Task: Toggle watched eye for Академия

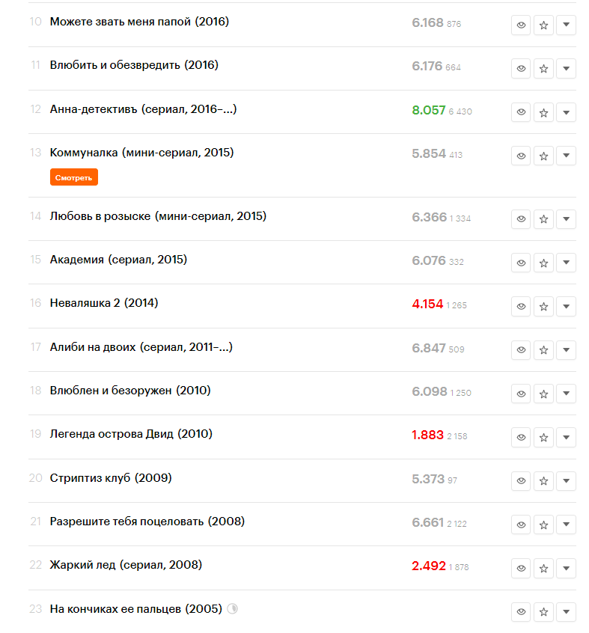Action: [521, 263]
